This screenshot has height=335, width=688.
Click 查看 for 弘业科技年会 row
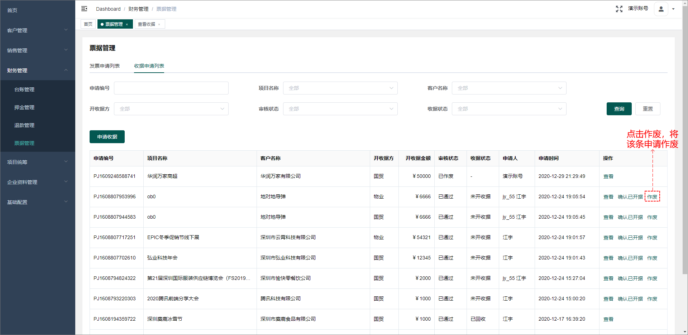pos(608,258)
